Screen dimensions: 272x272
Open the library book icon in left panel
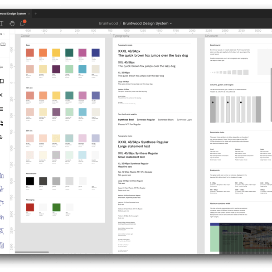[x=3, y=44]
